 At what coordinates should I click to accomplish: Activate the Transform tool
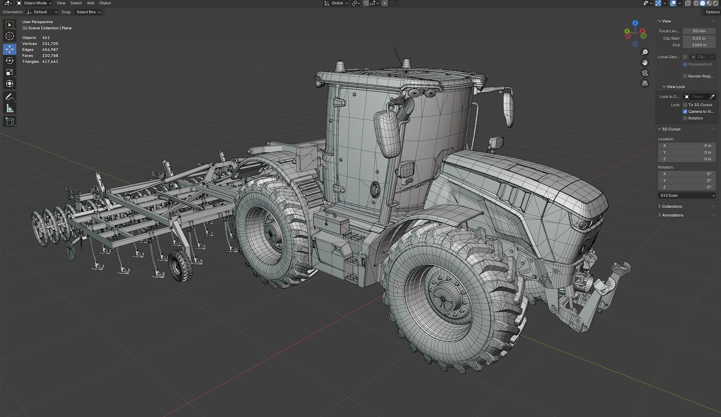pyautogui.click(x=10, y=83)
